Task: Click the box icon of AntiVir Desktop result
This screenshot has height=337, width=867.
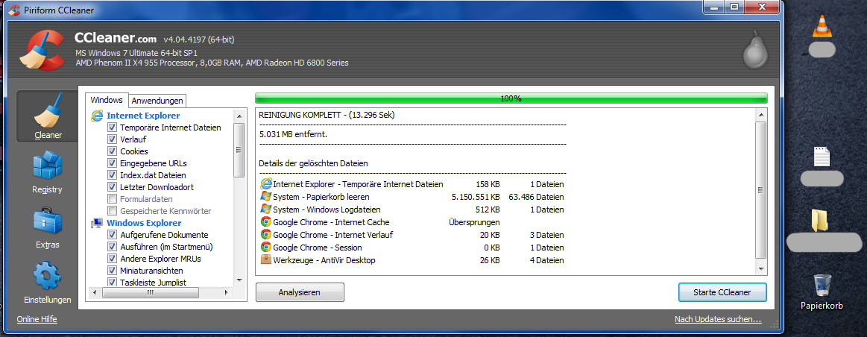Action: 265,259
